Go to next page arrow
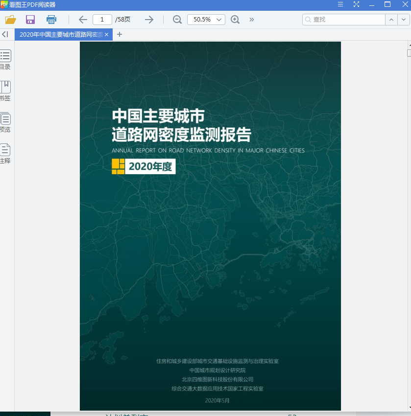The height and width of the screenshot is (416, 411). coord(149,20)
